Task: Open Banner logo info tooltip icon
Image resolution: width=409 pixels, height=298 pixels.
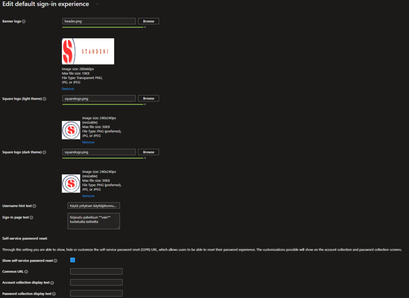Action: [24, 22]
